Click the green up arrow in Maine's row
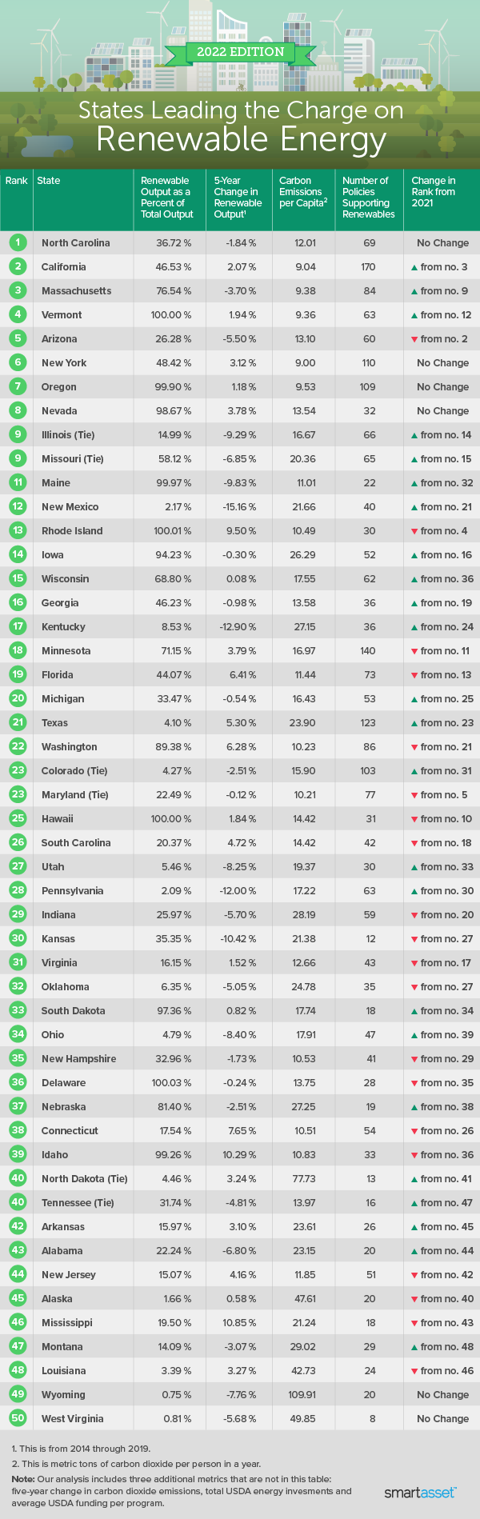 point(414,483)
